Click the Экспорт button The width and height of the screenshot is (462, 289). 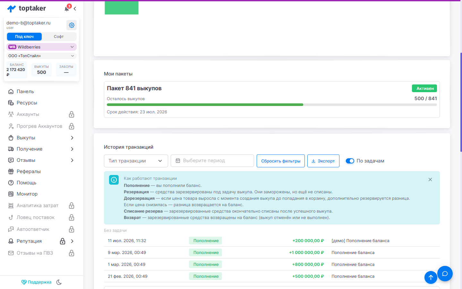(x=323, y=161)
